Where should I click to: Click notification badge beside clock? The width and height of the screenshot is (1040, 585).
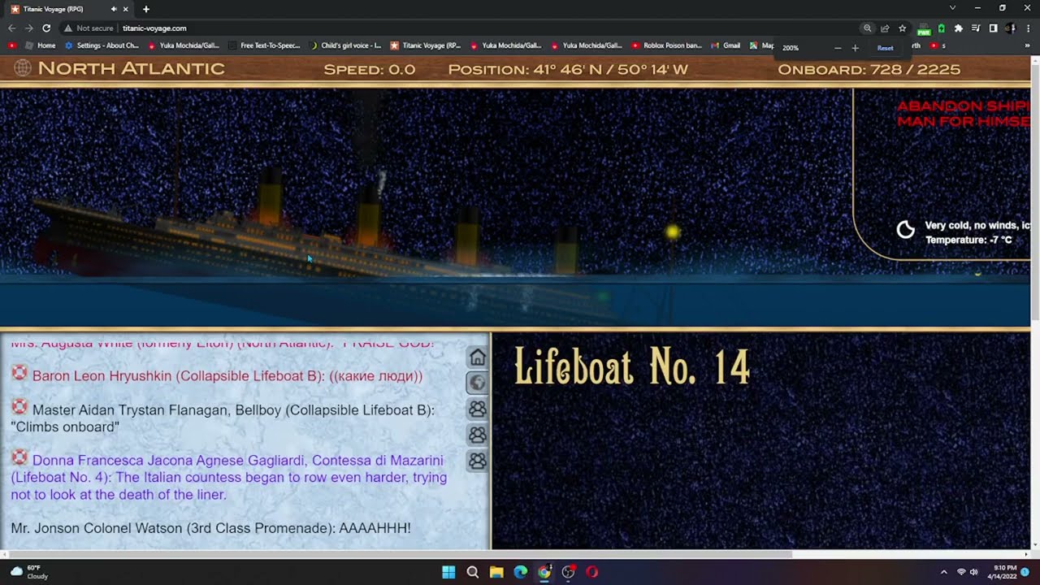click(x=1025, y=572)
